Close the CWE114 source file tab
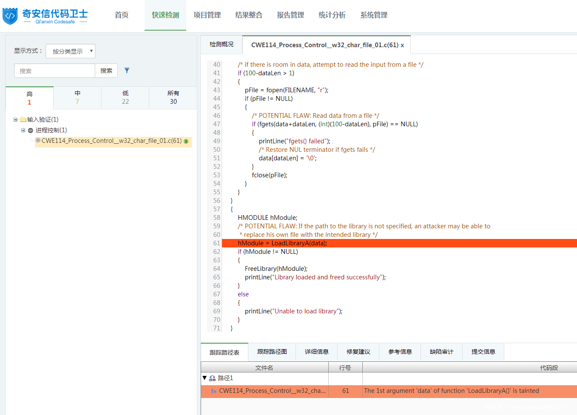This screenshot has height=415, width=577. [x=402, y=45]
